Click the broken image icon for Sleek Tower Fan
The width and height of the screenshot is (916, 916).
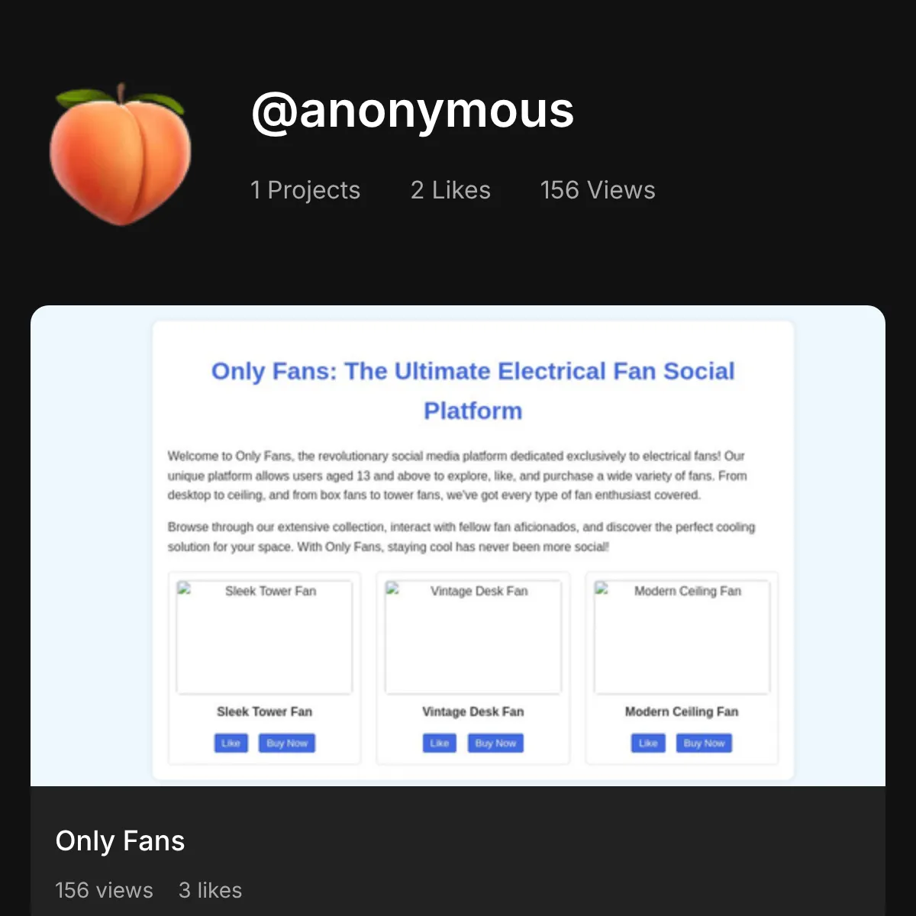coord(183,589)
